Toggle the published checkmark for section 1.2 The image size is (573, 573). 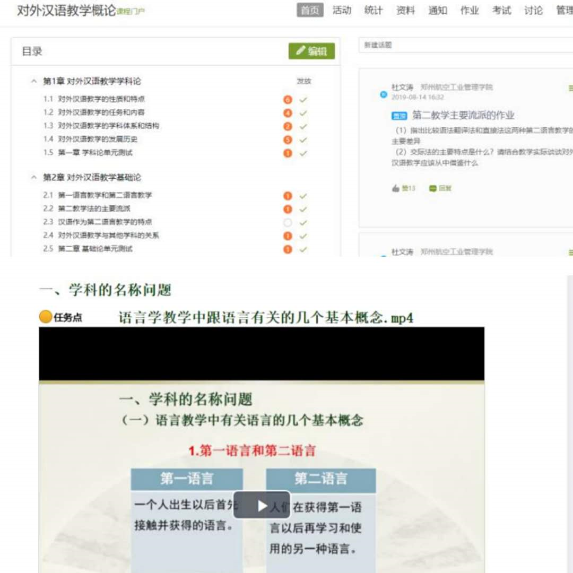303,113
